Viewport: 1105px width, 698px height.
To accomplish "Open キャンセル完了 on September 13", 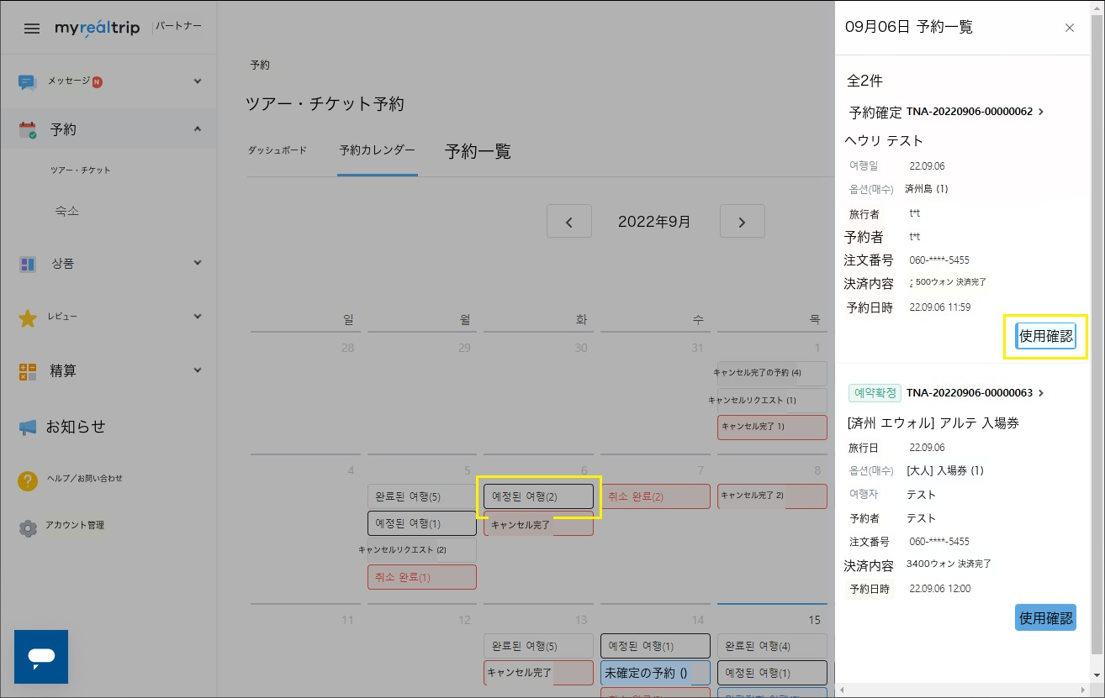I will (x=539, y=673).
